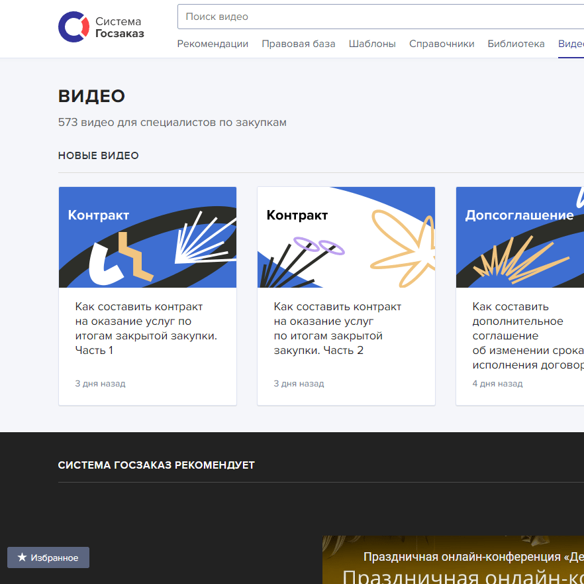Click 'СИСТЕМА ГОСЗАКАЗ РЕКОМЕНДУЕТ' heading

(x=156, y=465)
